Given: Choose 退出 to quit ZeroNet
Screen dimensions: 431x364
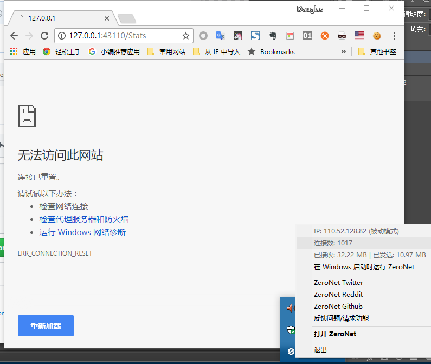Looking at the screenshot, I should point(364,350).
